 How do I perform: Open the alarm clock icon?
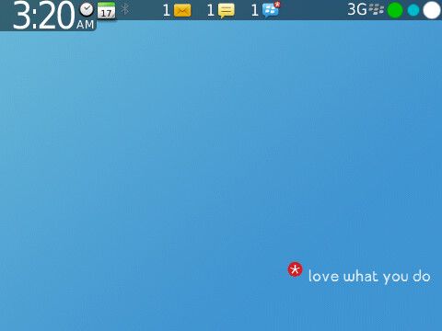coord(87,9)
